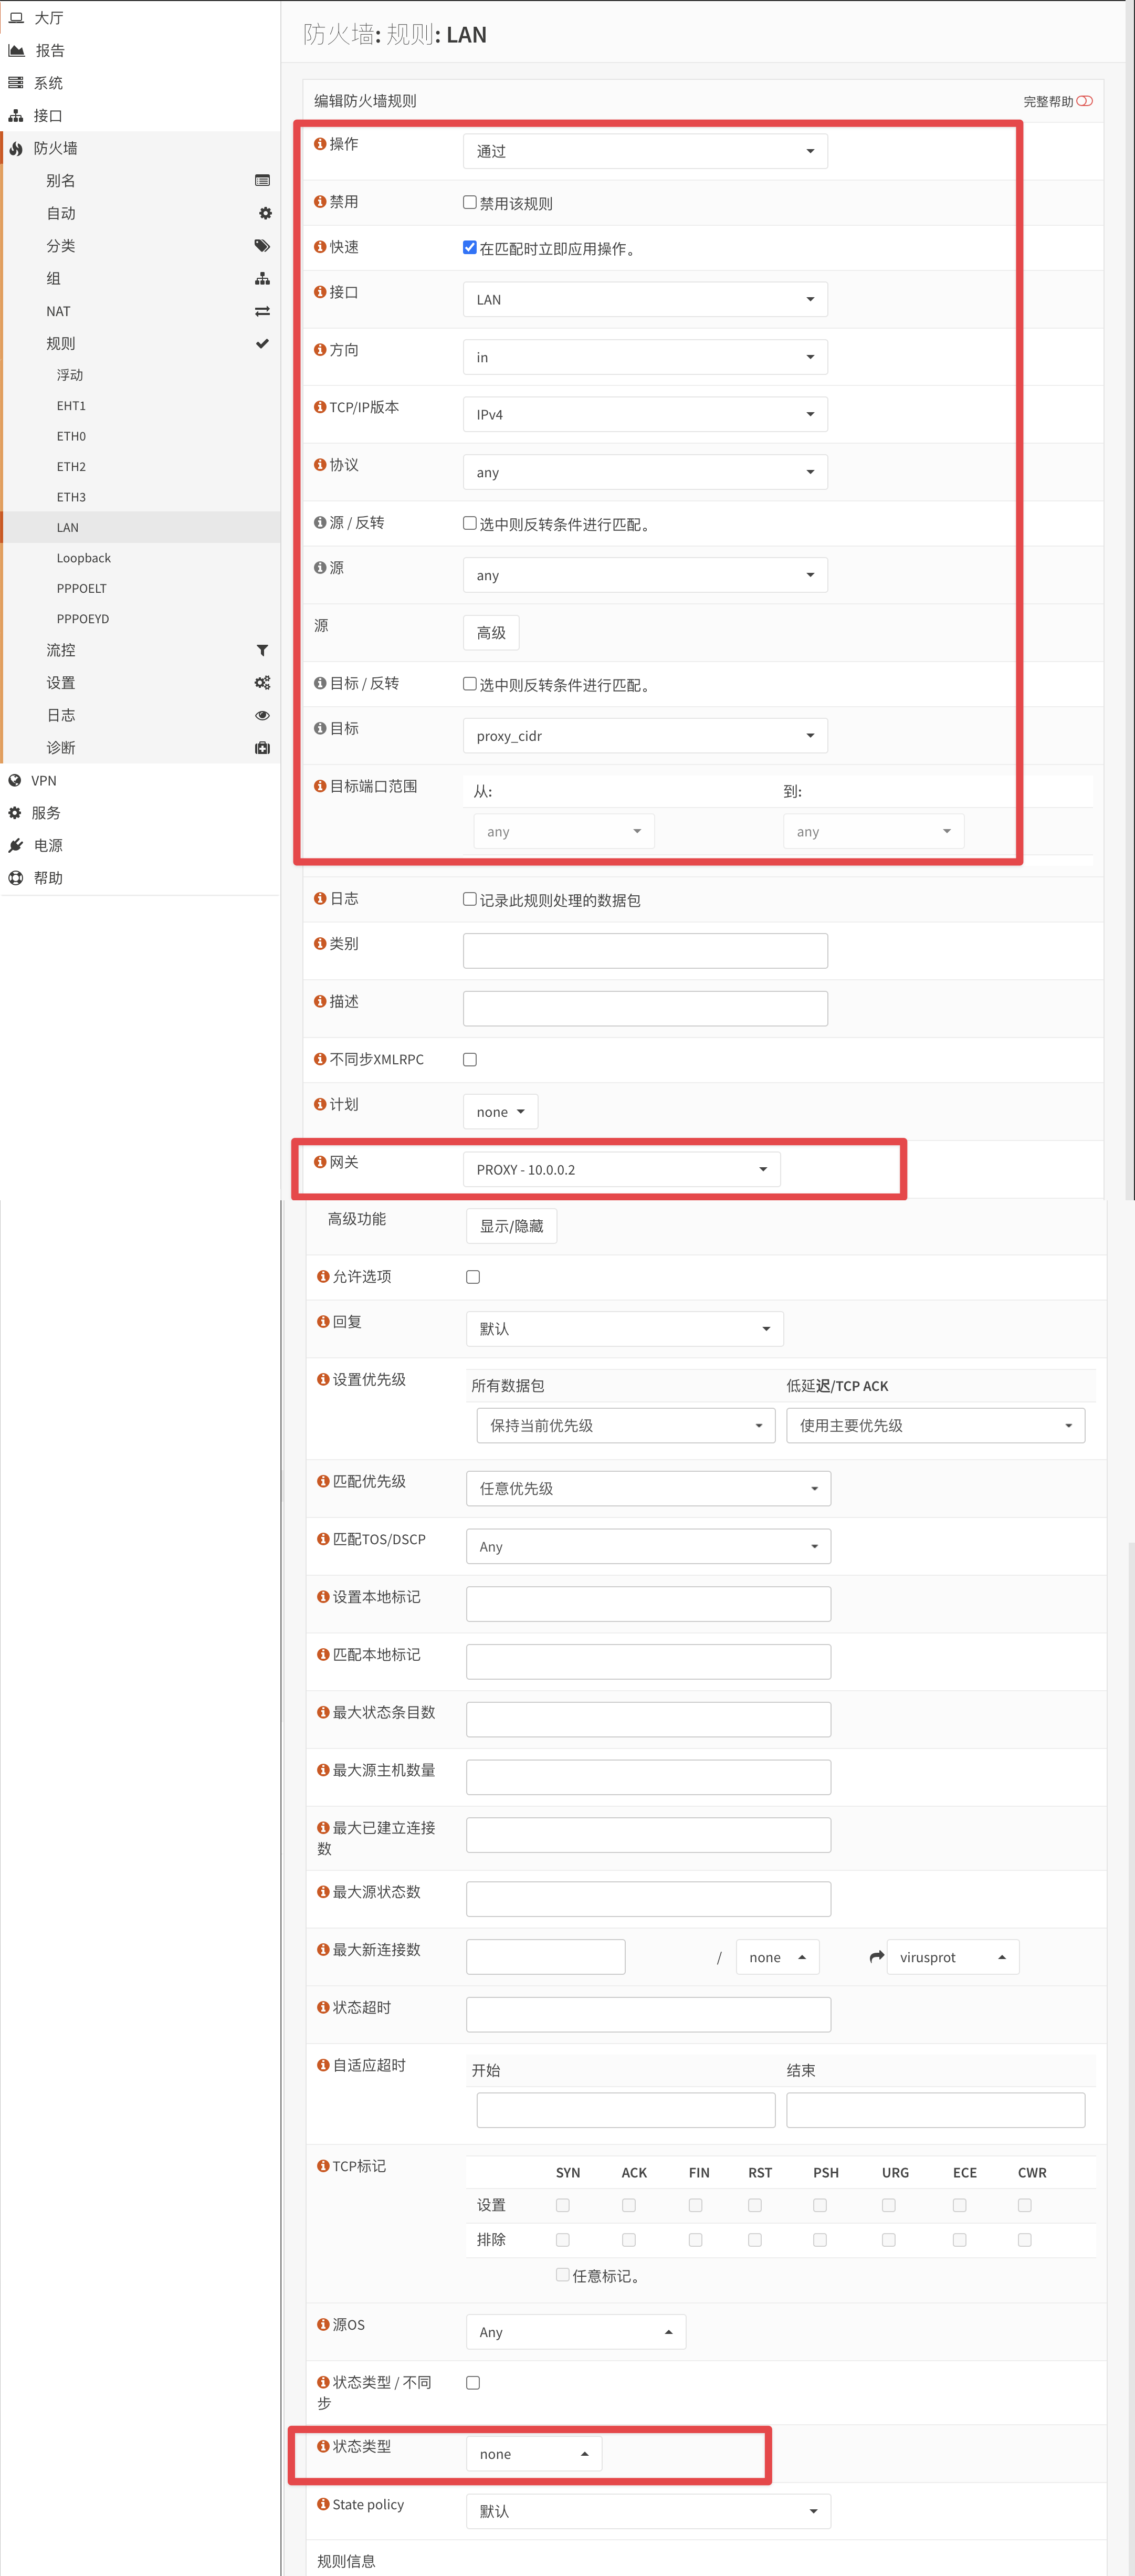Click the gear icon beside 服务

(15, 813)
